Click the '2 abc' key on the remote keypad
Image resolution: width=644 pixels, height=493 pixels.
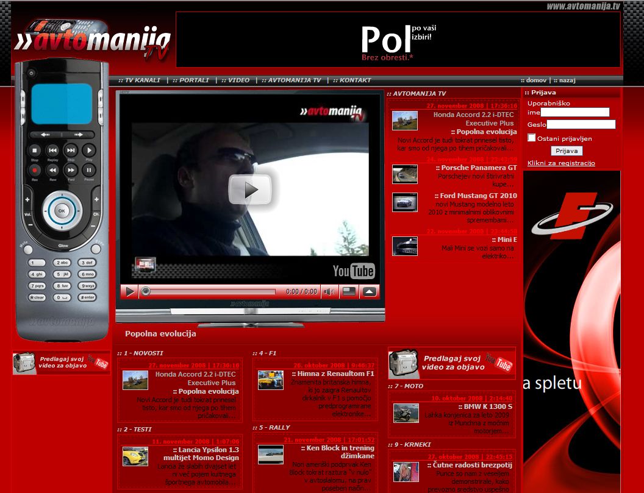coord(62,263)
